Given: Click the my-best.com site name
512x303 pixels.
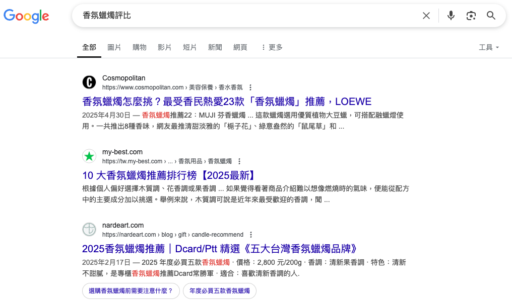Looking at the screenshot, I should click(x=122, y=152).
